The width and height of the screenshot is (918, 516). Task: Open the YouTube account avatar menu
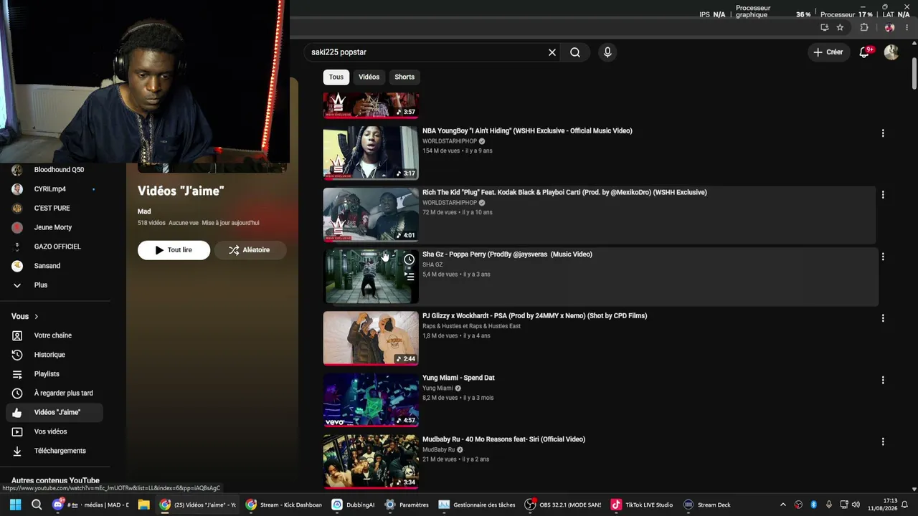point(891,52)
